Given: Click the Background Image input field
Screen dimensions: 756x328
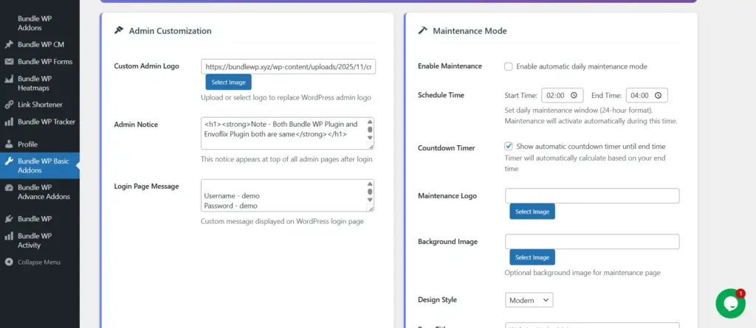Looking at the screenshot, I should [592, 242].
